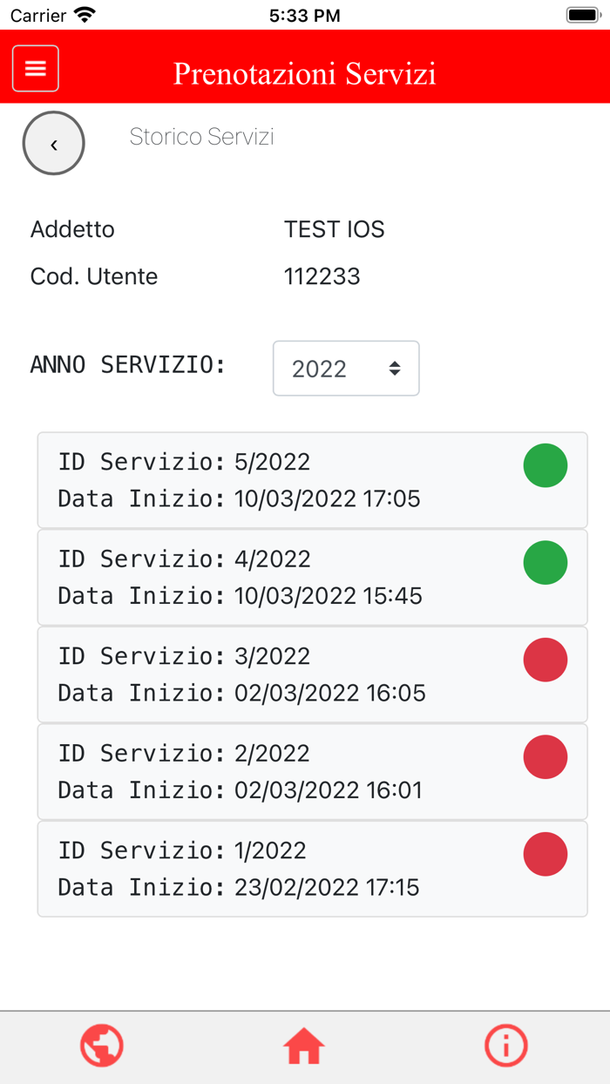This screenshot has width=610, height=1084.
Task: Click the stepper arrows beside 2022
Action: coord(395,368)
